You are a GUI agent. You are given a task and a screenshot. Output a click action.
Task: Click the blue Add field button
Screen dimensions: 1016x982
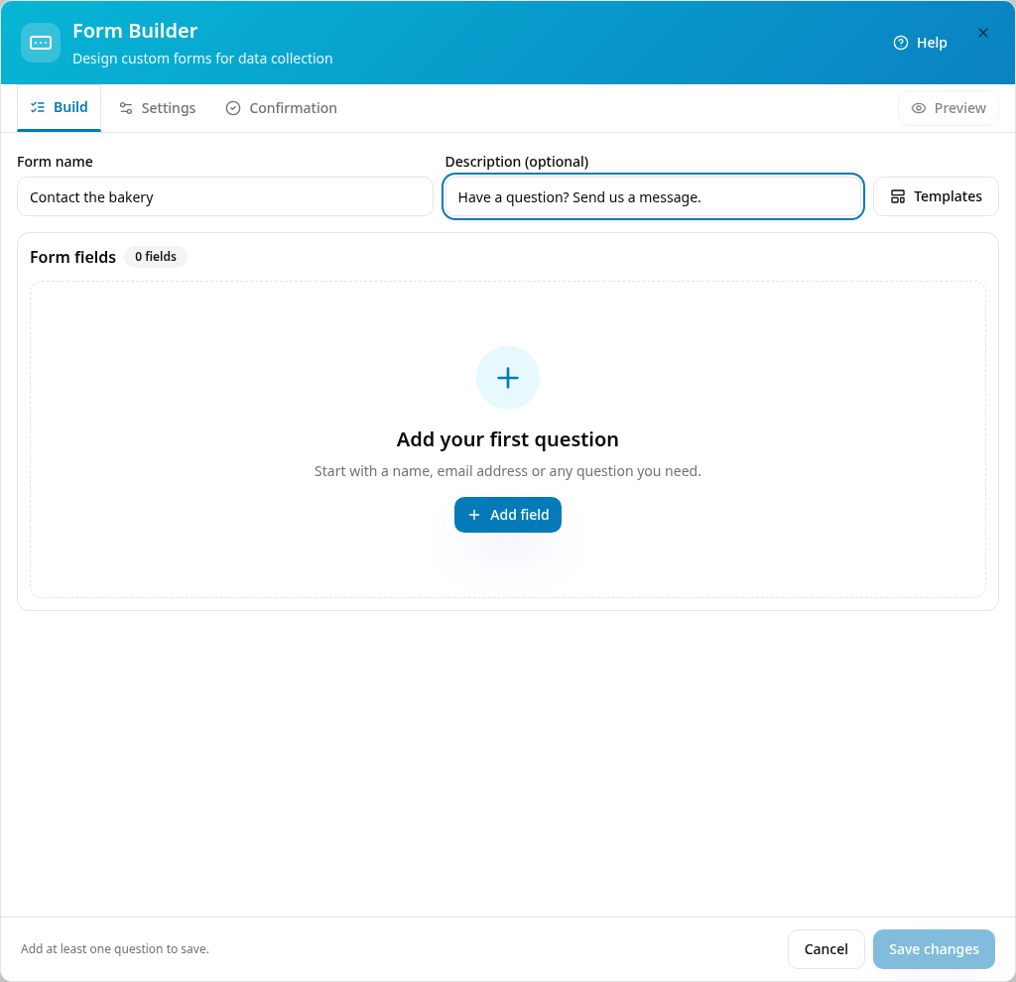(507, 515)
